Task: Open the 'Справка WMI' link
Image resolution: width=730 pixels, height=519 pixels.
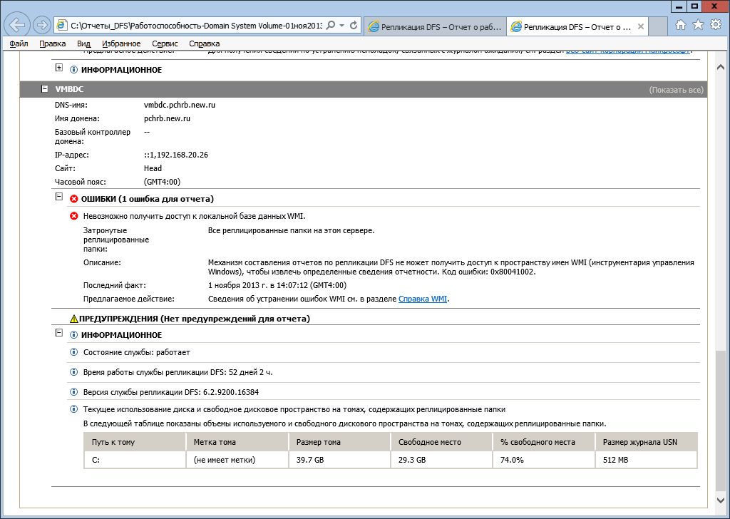Action: pyautogui.click(x=423, y=299)
